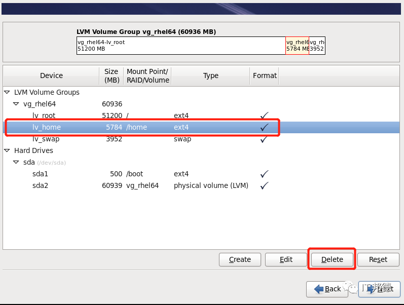Click the highlighted 5784 MB bar segment

click(x=298, y=46)
